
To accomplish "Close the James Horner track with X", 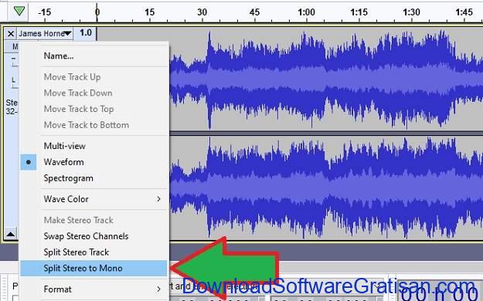I will [11, 33].
